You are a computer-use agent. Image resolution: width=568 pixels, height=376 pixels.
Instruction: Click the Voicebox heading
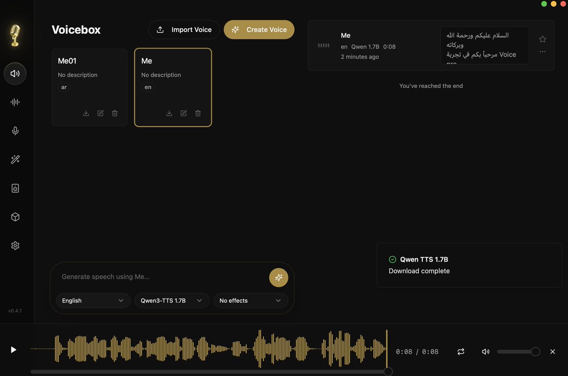(x=76, y=29)
